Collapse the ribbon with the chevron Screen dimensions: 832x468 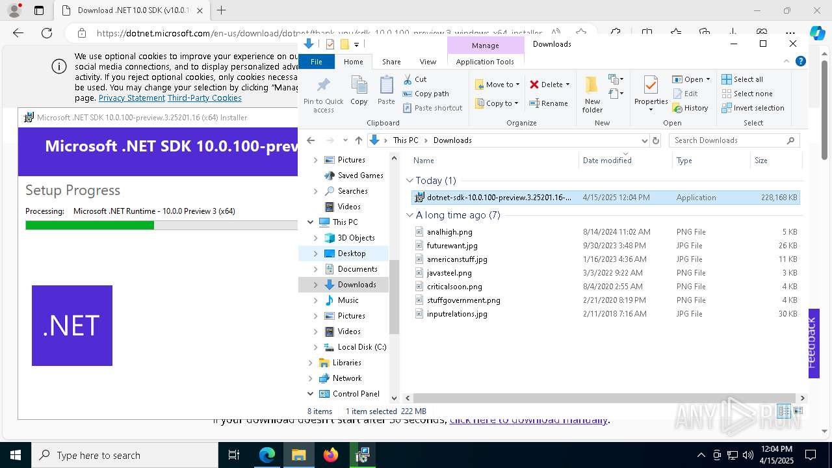786,61
